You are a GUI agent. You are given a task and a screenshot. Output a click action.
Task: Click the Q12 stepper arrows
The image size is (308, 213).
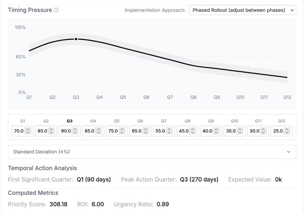[286, 131]
